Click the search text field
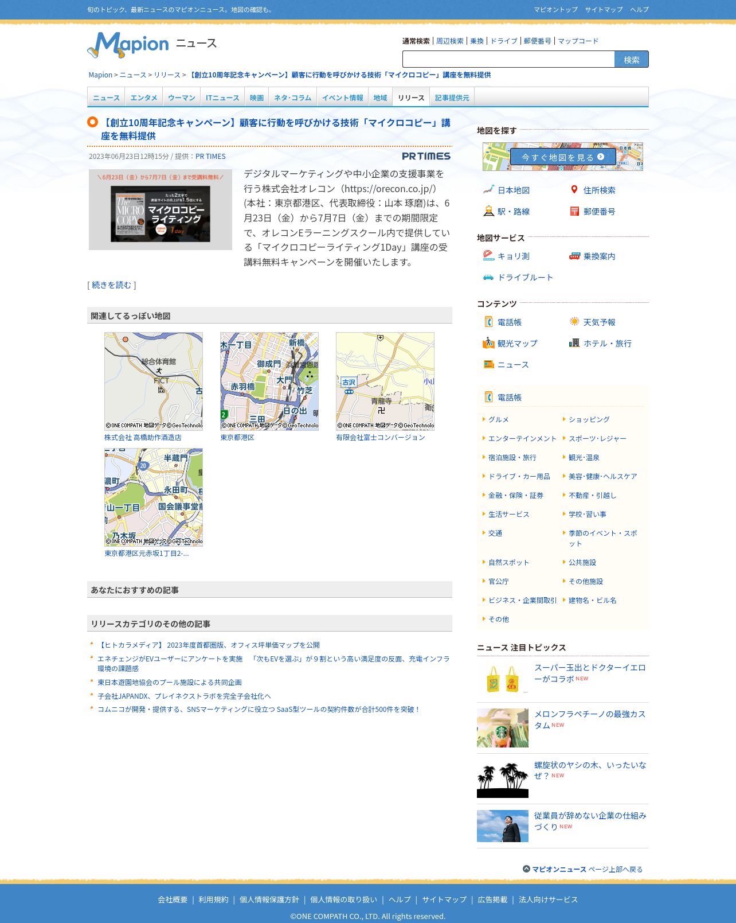This screenshot has width=736, height=923. point(508,59)
